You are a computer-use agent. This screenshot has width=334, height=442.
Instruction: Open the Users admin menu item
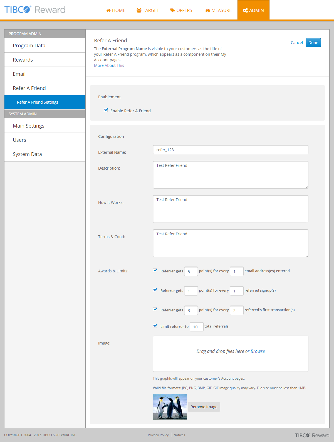point(19,140)
